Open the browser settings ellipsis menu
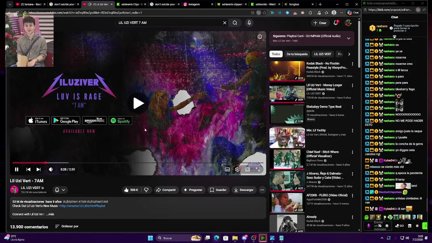Screen dimensions: 432x243 click(341, 13)
